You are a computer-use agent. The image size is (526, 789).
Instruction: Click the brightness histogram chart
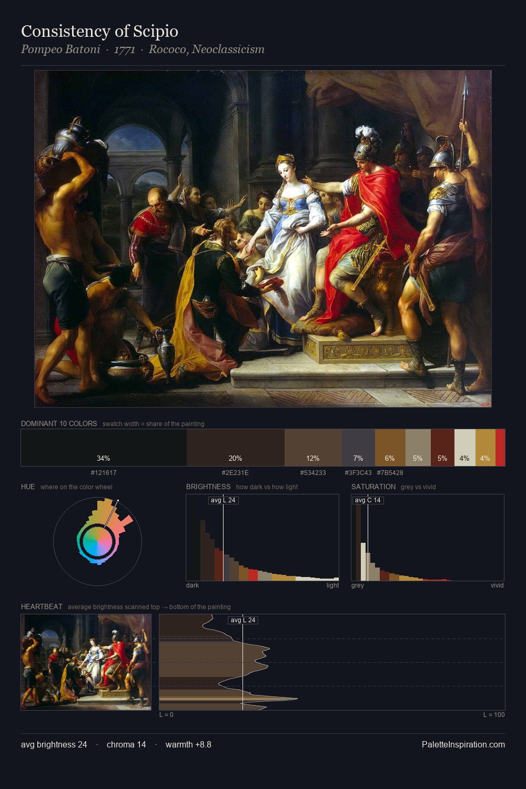(262, 538)
